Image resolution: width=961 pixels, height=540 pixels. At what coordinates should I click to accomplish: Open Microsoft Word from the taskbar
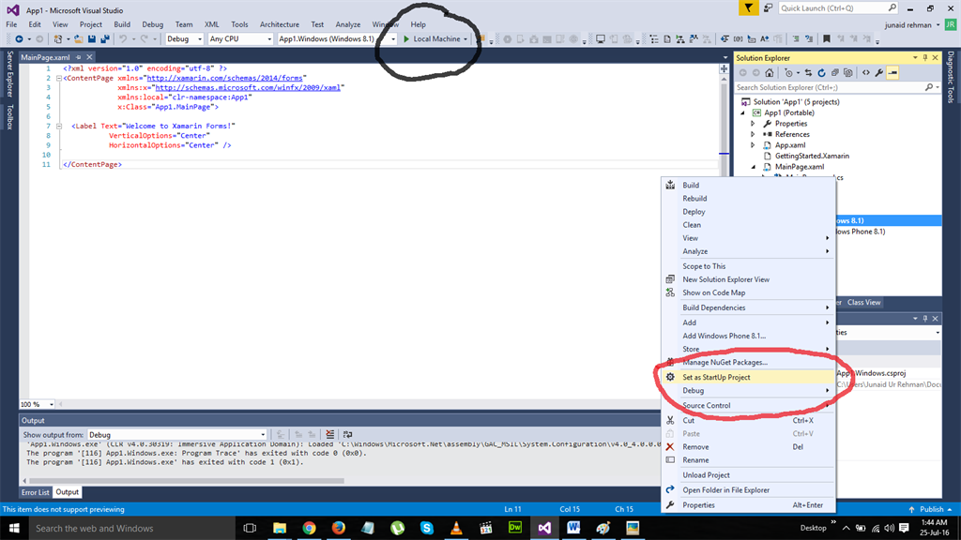point(573,528)
